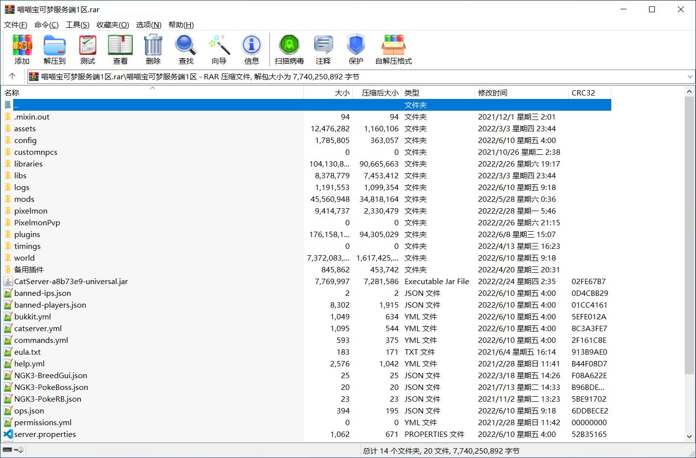Open the Help (帮助) menu
The image size is (696, 458).
tap(181, 25)
